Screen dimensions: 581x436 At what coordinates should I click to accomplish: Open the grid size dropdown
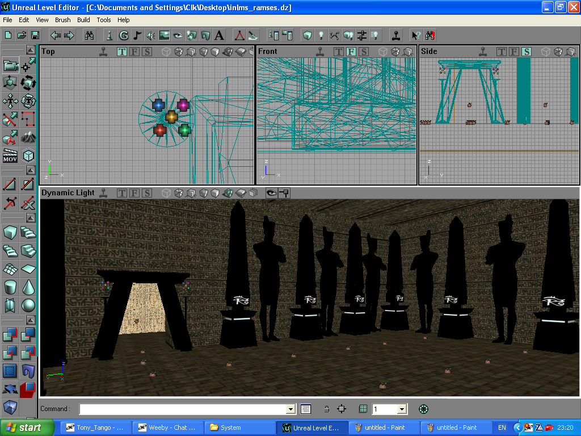(402, 409)
